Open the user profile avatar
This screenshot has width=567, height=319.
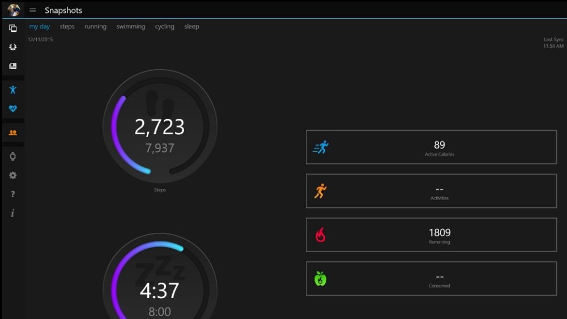click(x=14, y=10)
